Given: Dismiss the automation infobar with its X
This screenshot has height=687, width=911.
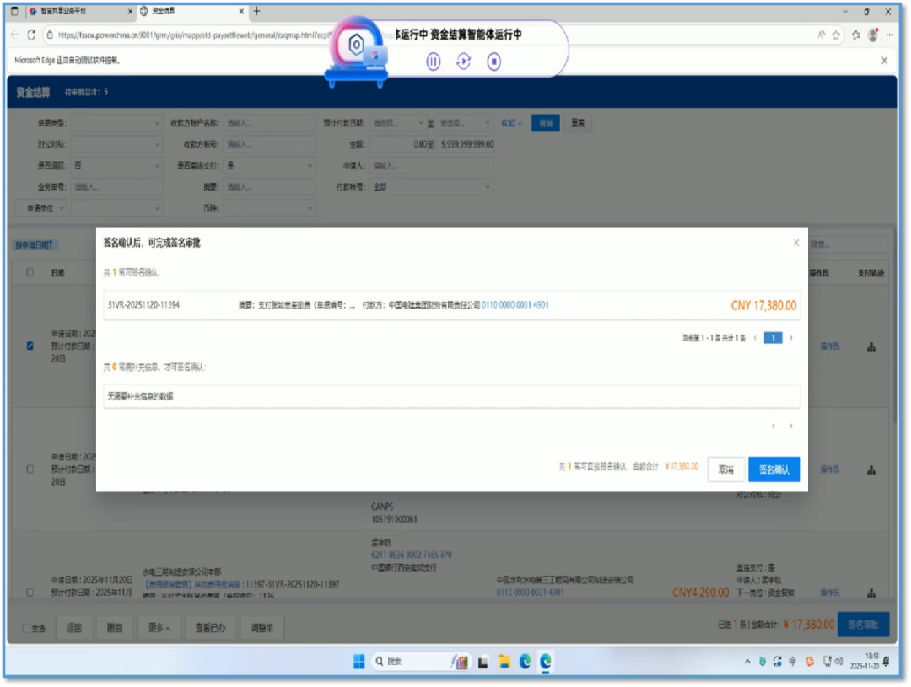Looking at the screenshot, I should click(x=884, y=60).
